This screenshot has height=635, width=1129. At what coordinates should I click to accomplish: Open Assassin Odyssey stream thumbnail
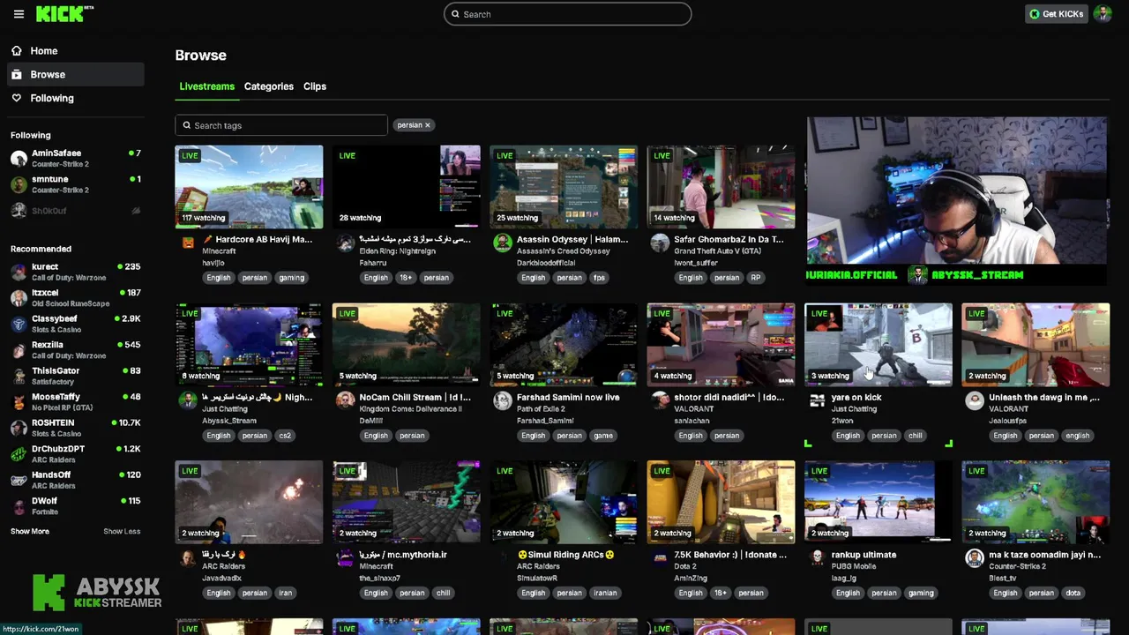[x=564, y=187]
